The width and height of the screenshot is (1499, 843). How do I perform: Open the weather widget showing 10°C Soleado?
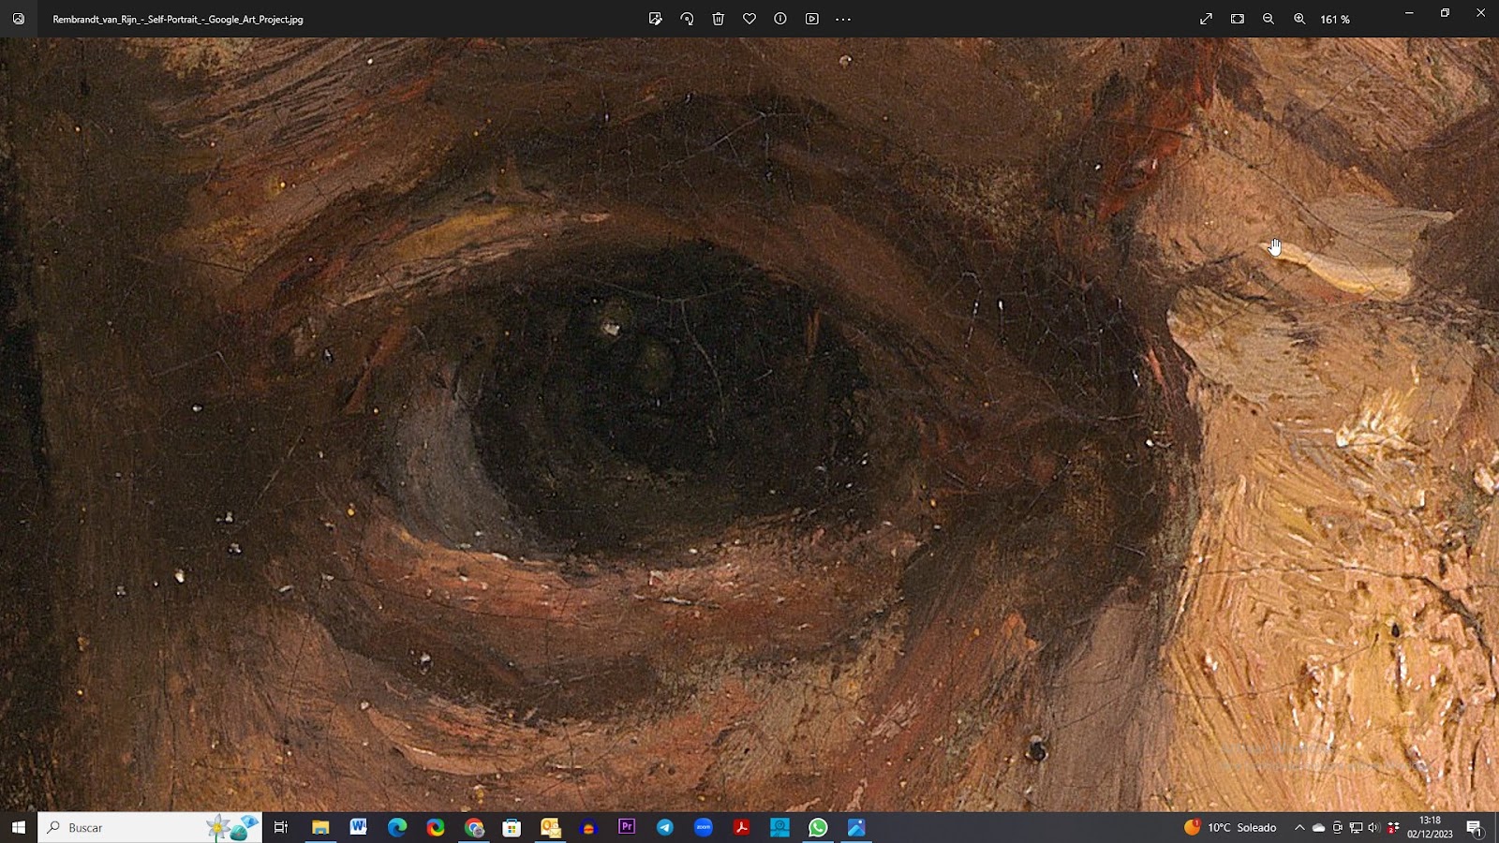point(1230,827)
